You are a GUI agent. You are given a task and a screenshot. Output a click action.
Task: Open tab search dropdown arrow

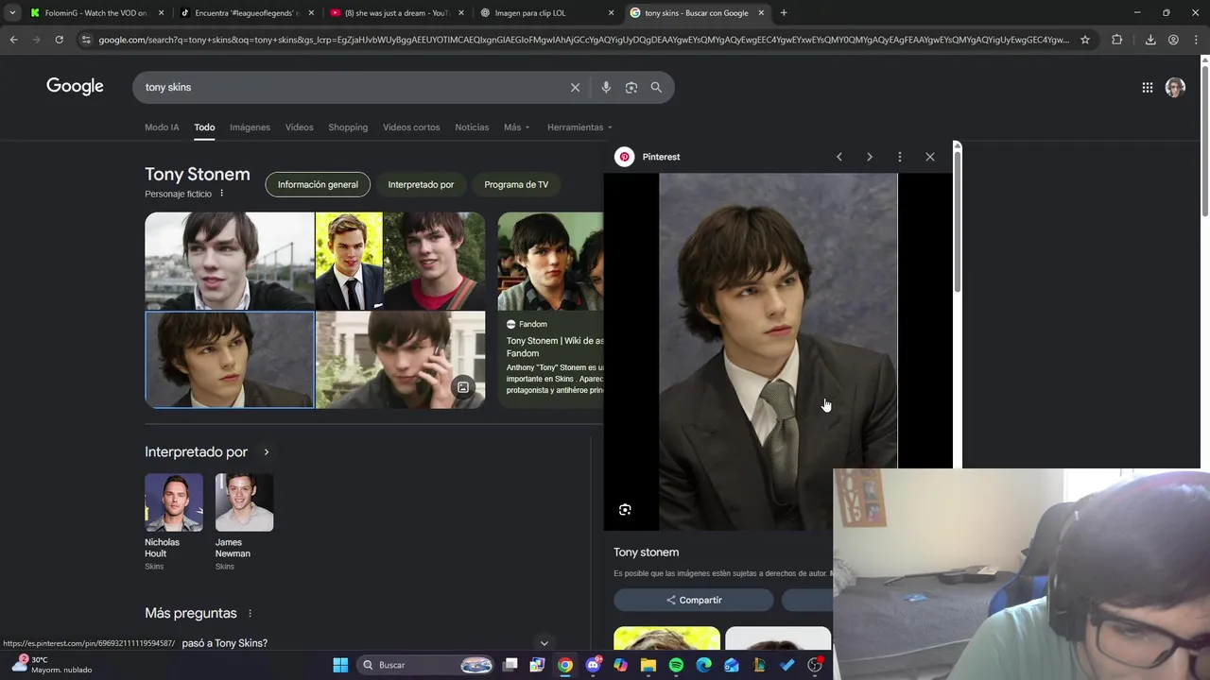coord(11,13)
